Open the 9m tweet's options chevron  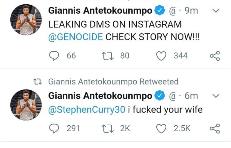pos(215,11)
